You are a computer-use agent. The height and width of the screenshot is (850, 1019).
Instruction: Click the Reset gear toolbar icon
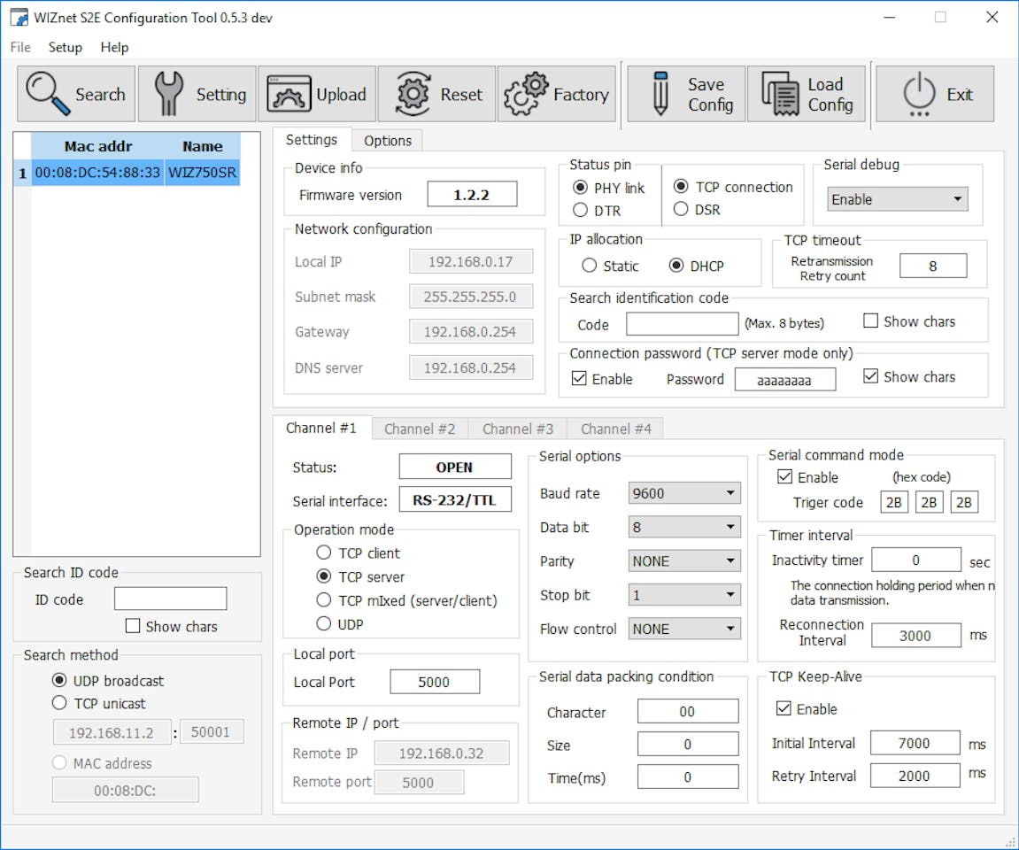[x=412, y=94]
